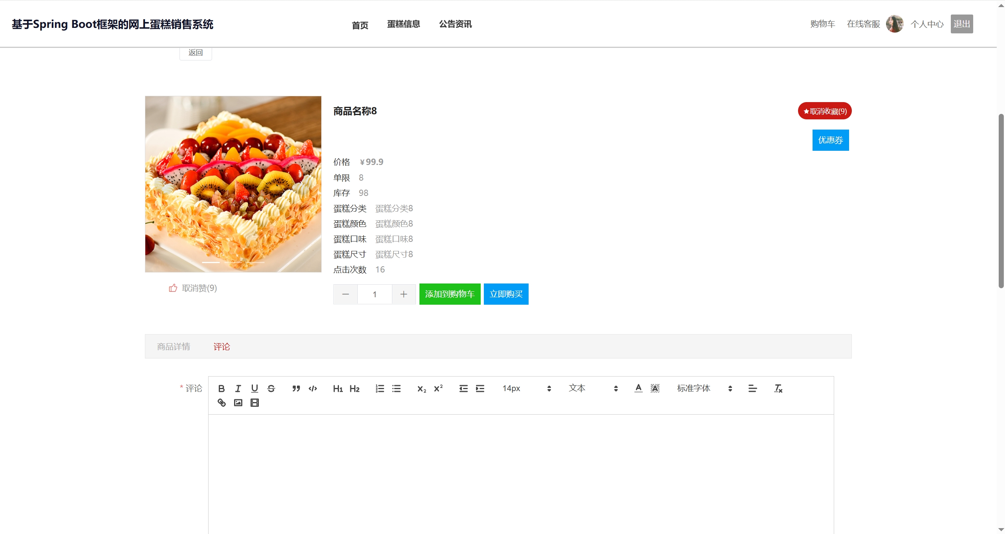Switch to the 商品详情 tab
This screenshot has width=1005, height=534.
click(174, 346)
